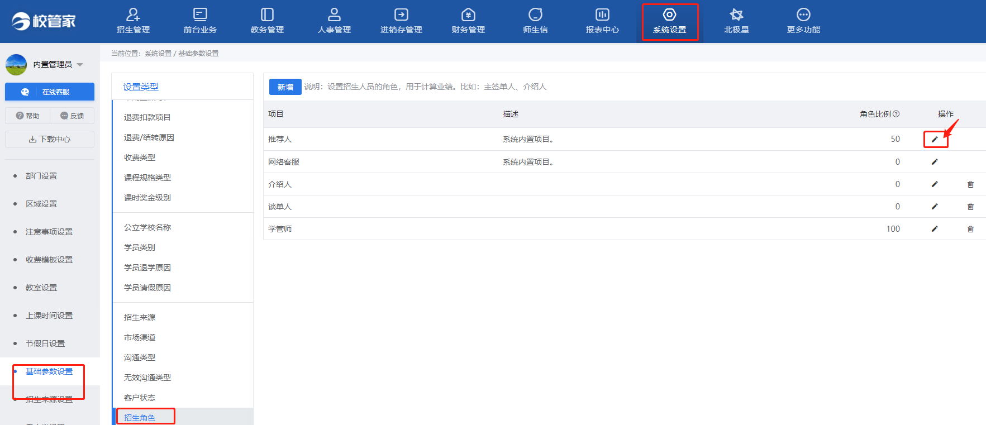The height and width of the screenshot is (425, 986).
Task: Open 上课时间设置 in sidebar
Action: [x=49, y=316]
